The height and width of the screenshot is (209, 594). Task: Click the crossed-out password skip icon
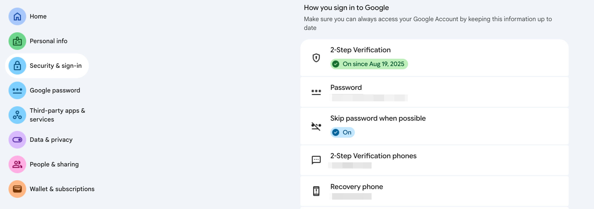click(x=316, y=126)
